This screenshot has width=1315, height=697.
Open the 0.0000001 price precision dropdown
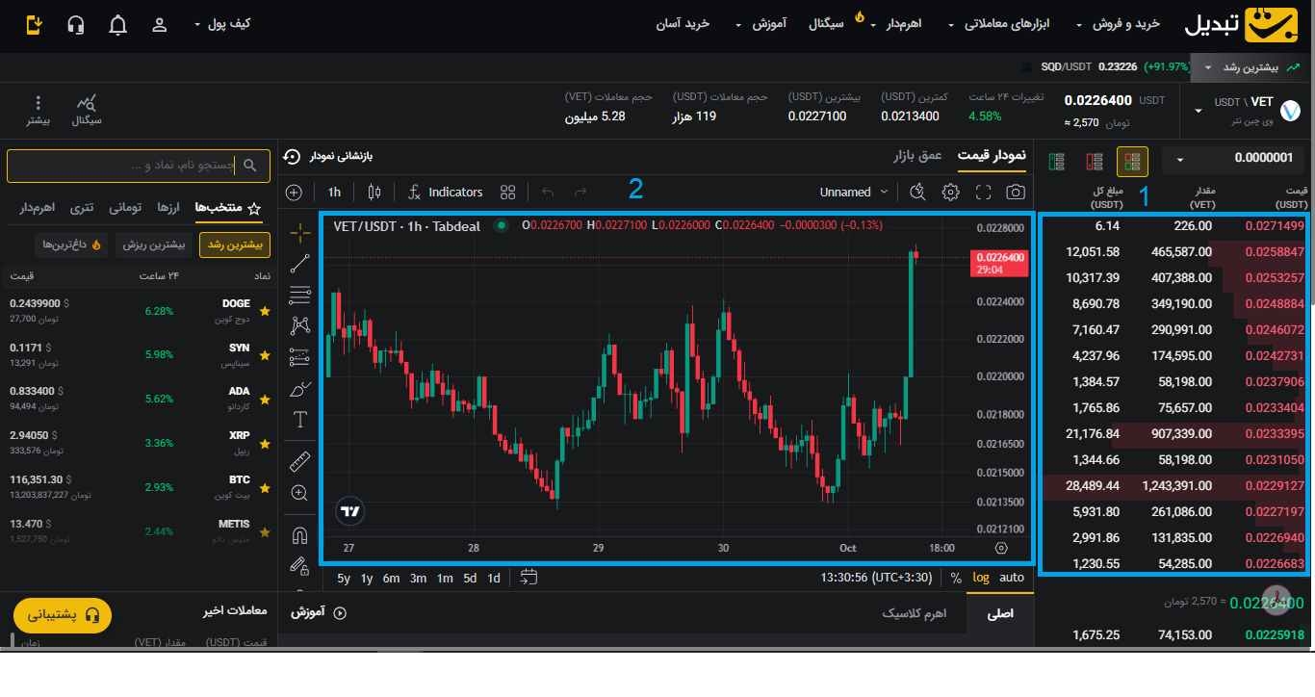tap(1233, 159)
